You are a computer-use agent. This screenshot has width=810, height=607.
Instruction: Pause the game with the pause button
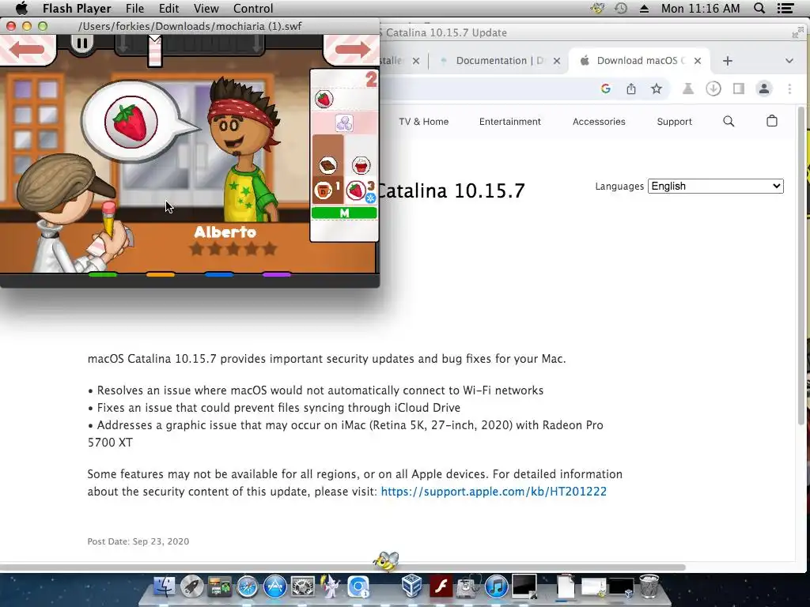pyautogui.click(x=81, y=43)
